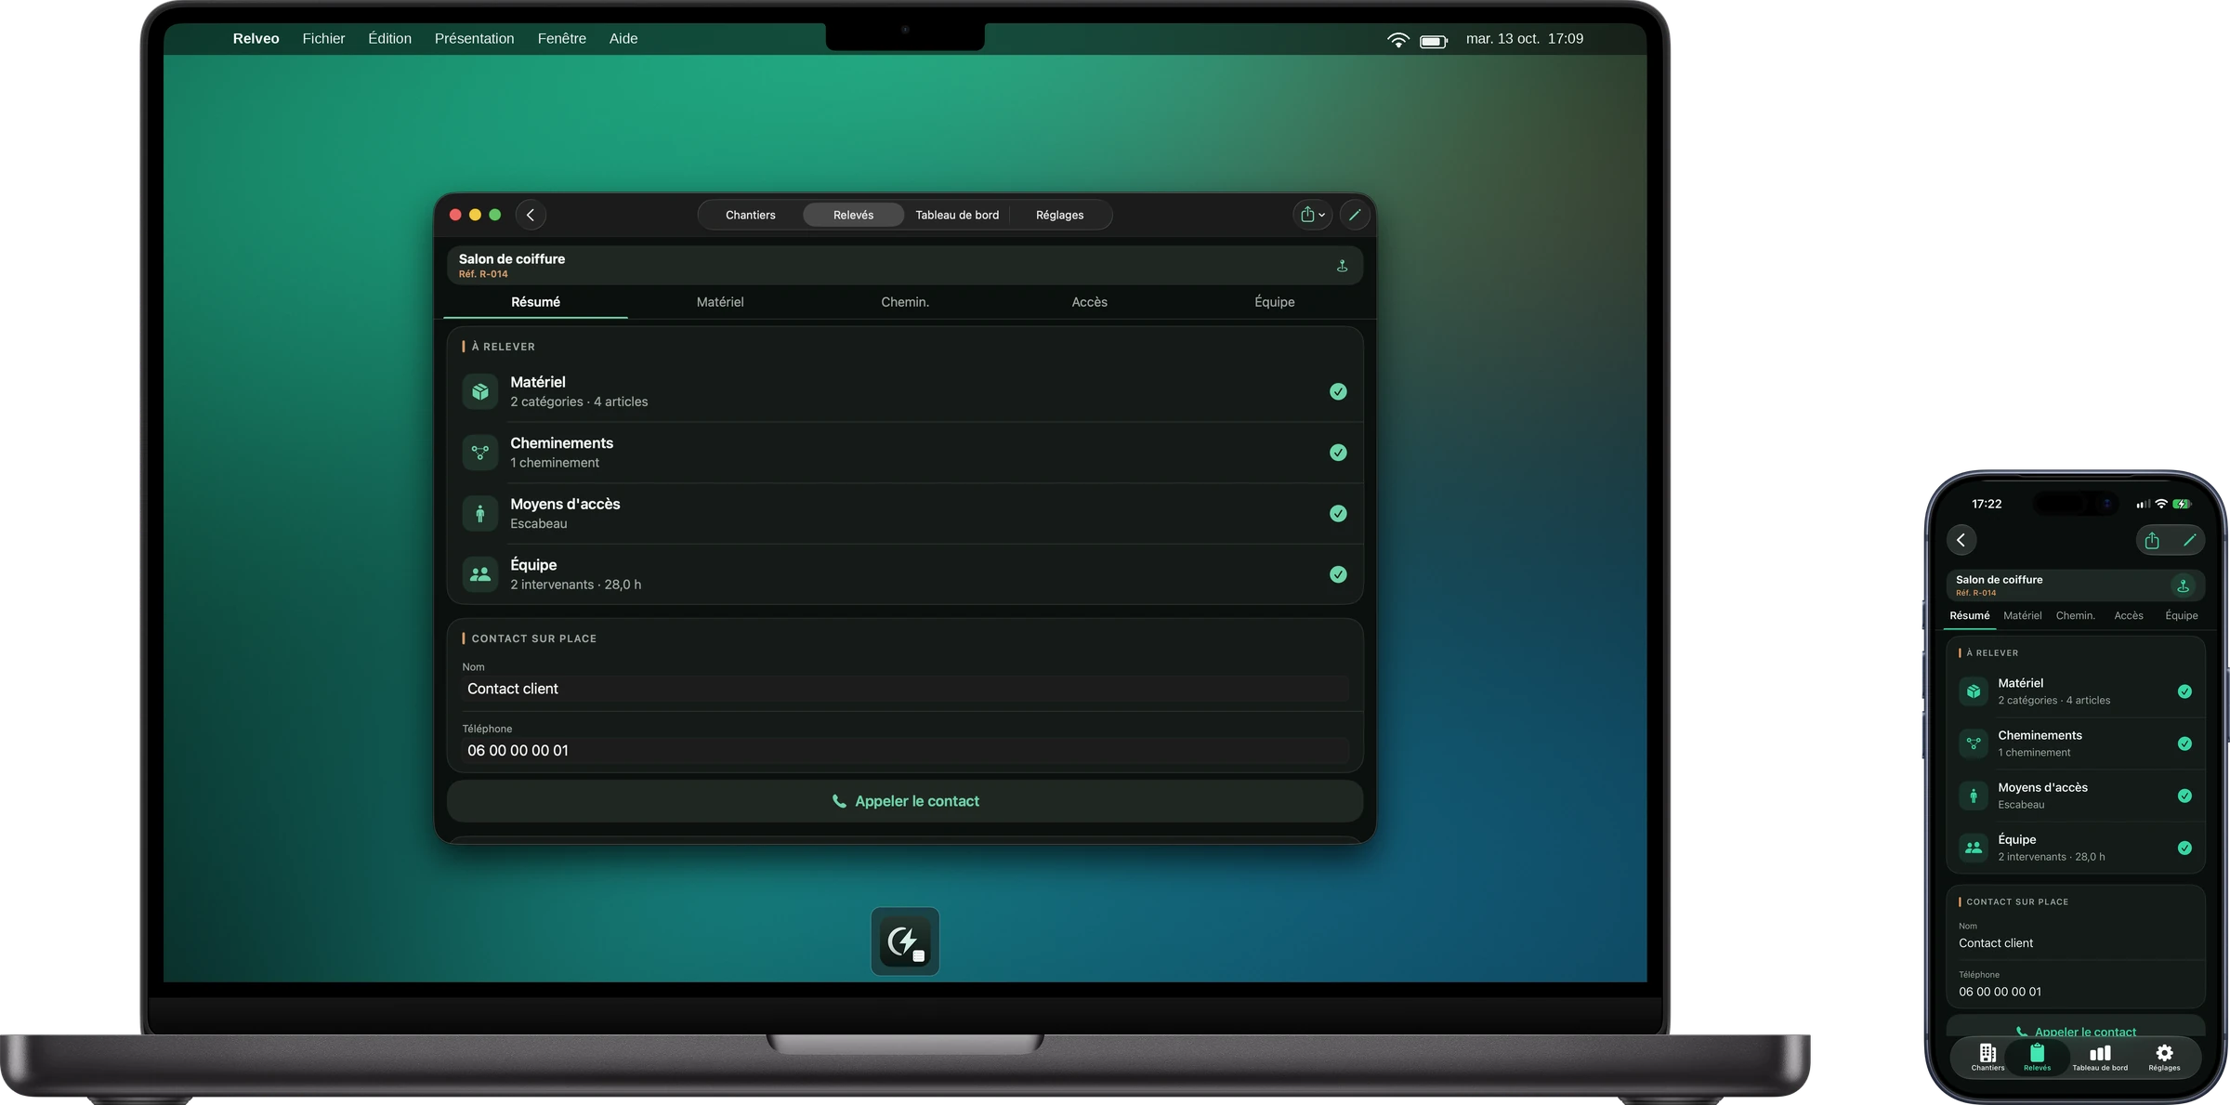Toggle the Matériel checkmark in the Mac window
2230x1105 pixels.
1338,391
